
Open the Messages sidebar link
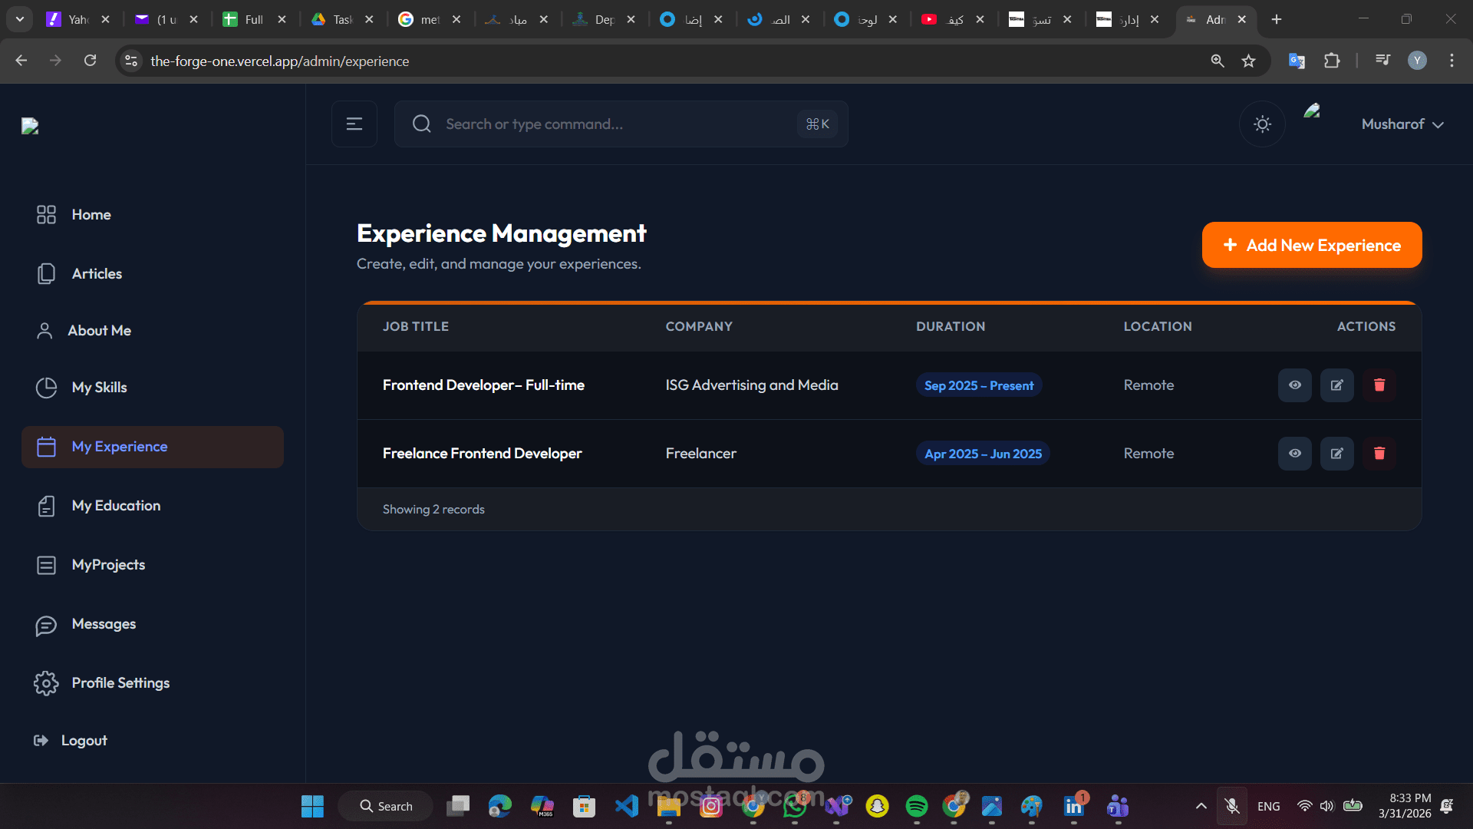point(104,624)
